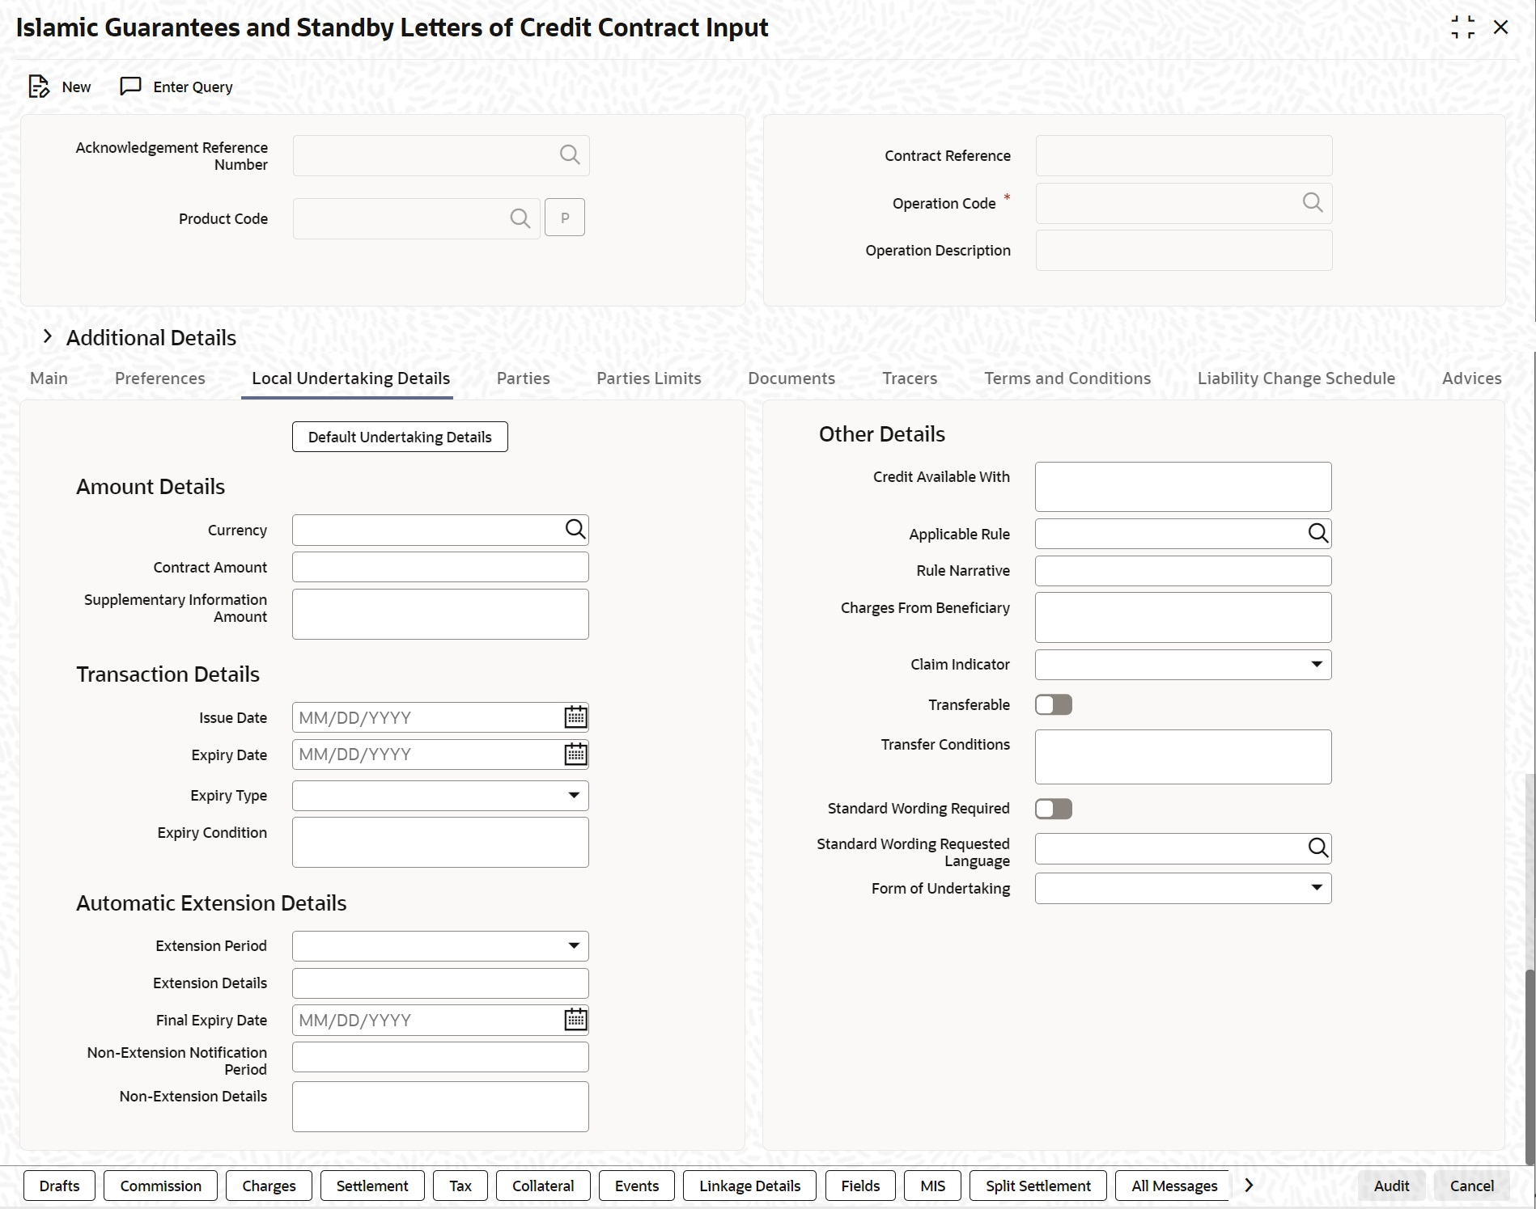This screenshot has width=1536, height=1209.
Task: Click the Tax button
Action: 460,1186
